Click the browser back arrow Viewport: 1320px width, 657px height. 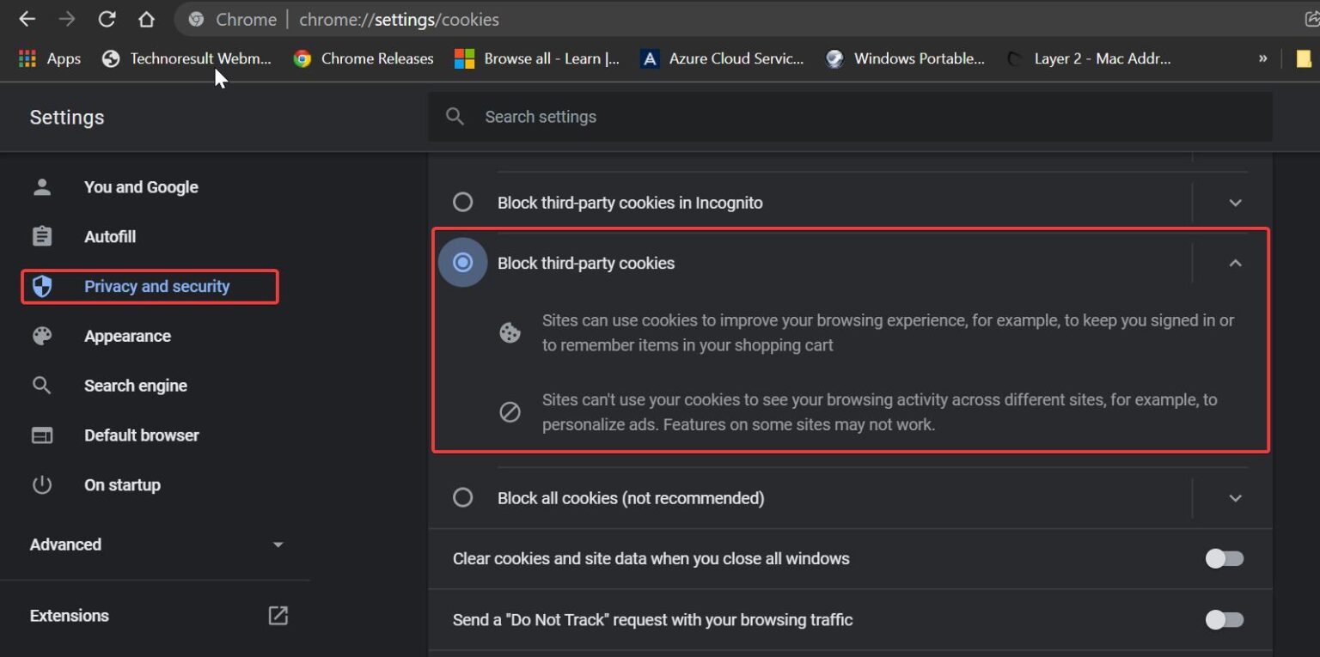[27, 19]
